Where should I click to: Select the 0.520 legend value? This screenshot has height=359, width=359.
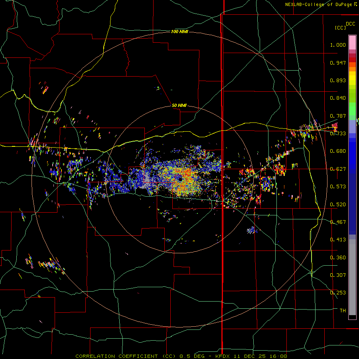coord(338,205)
